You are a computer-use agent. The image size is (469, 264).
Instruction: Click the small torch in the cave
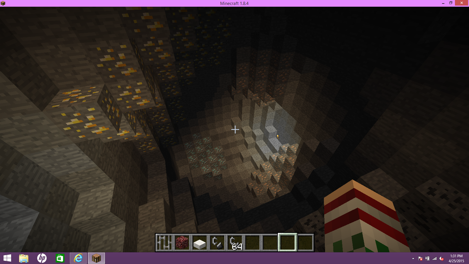tap(278, 136)
